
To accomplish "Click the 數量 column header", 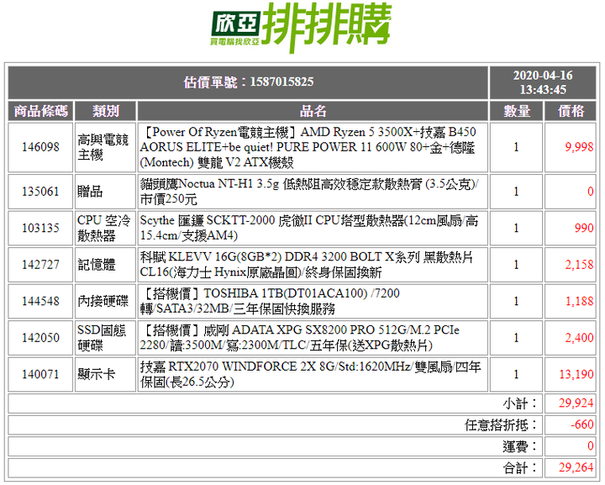I will pos(516,111).
